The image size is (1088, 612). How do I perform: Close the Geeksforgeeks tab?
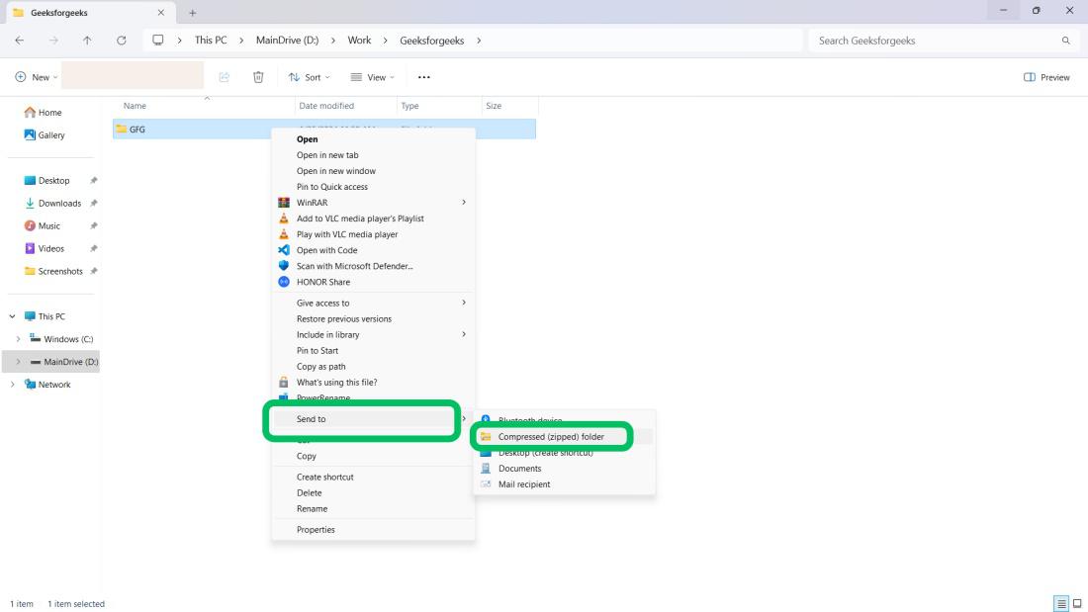click(x=161, y=13)
